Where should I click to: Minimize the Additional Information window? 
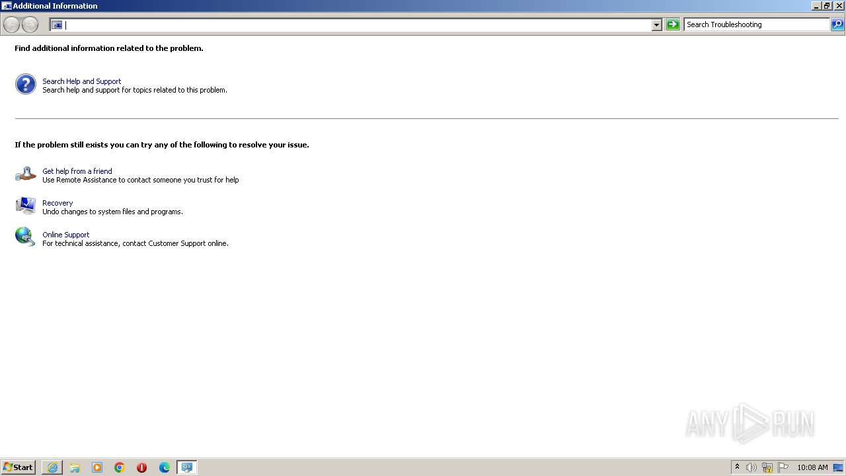[x=816, y=6]
